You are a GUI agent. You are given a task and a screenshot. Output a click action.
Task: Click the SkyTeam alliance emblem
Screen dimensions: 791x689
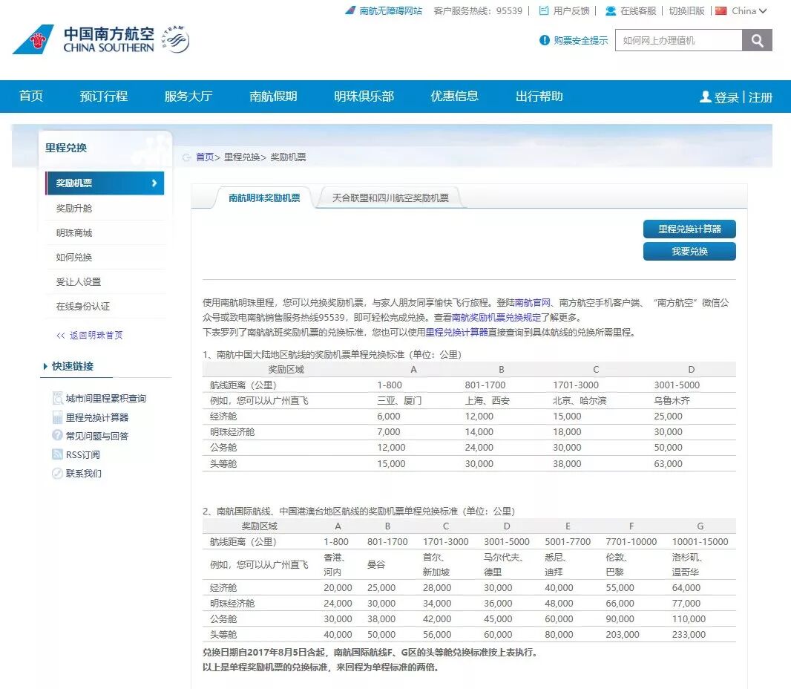(176, 39)
